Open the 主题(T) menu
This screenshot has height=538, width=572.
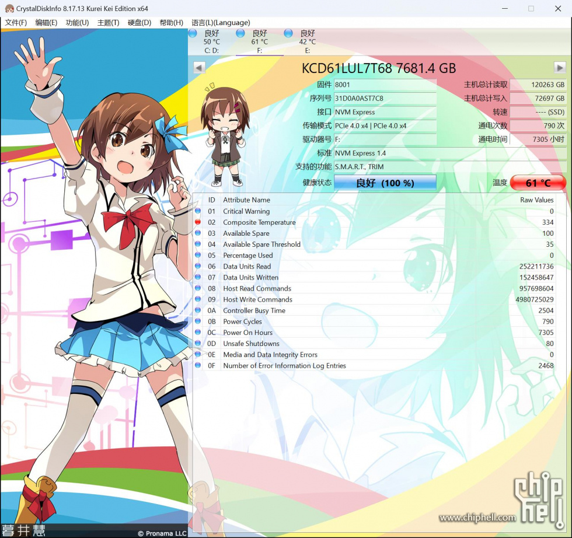[108, 23]
